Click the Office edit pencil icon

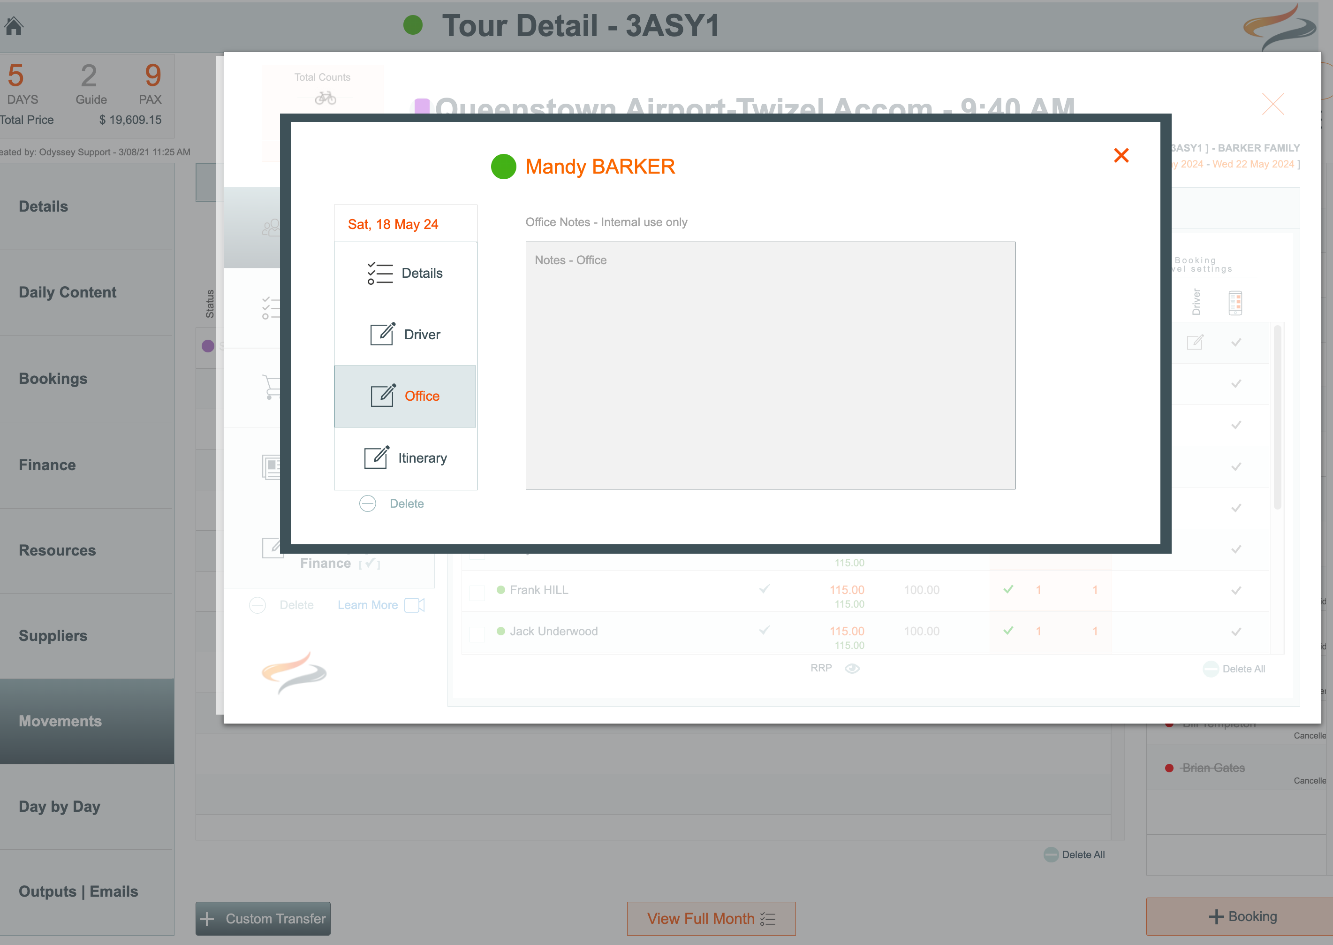[x=383, y=396]
